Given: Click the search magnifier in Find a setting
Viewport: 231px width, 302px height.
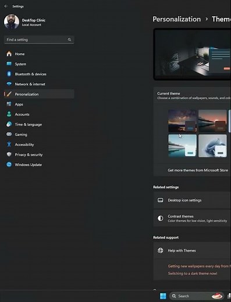Looking at the screenshot, I should 69,39.
